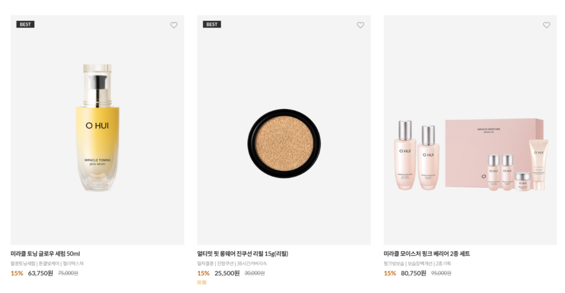Click the cushion refill's 36시간커버지속 tags line

click(232, 264)
